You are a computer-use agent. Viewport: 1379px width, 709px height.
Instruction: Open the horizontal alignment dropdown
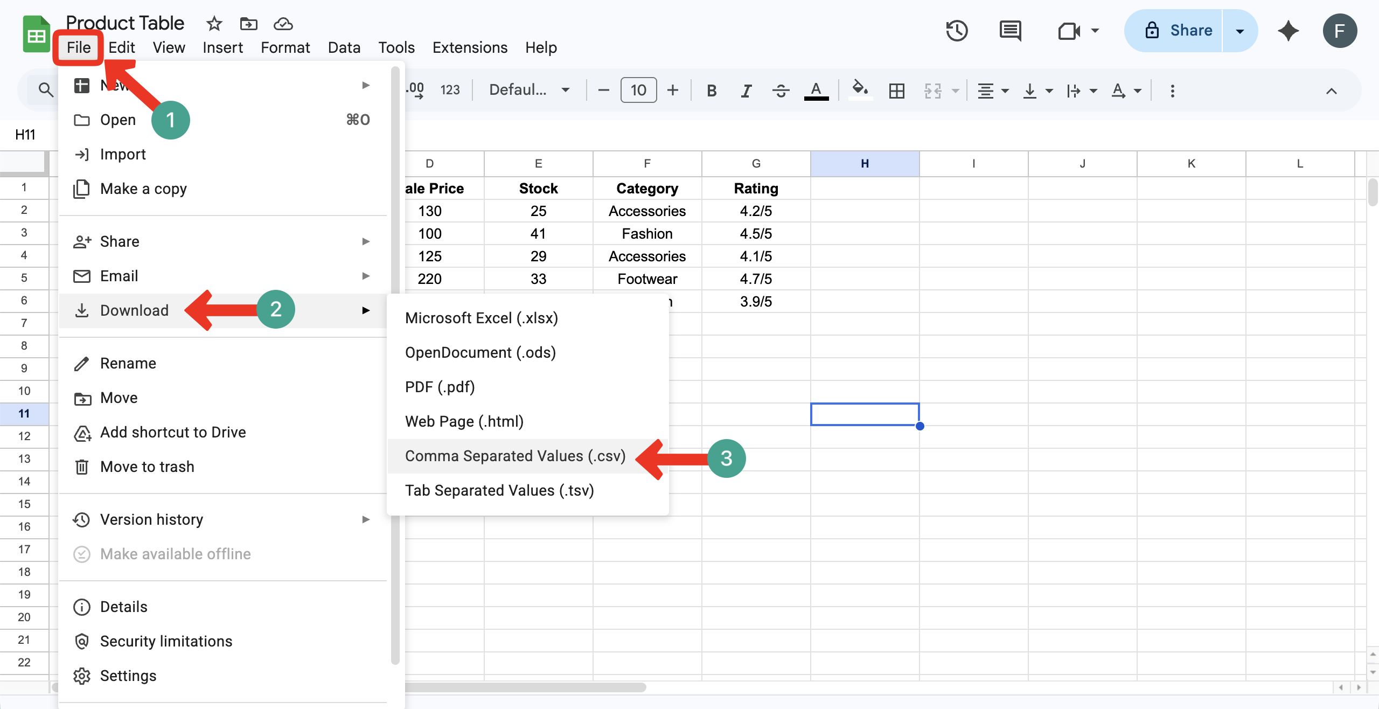click(x=992, y=91)
